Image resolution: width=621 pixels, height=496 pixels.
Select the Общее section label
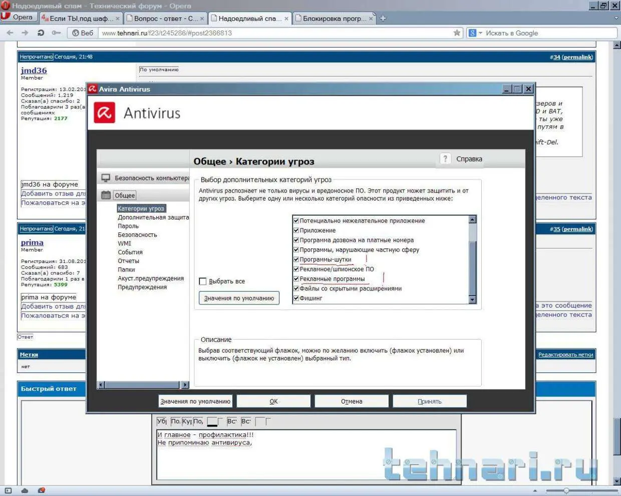125,195
